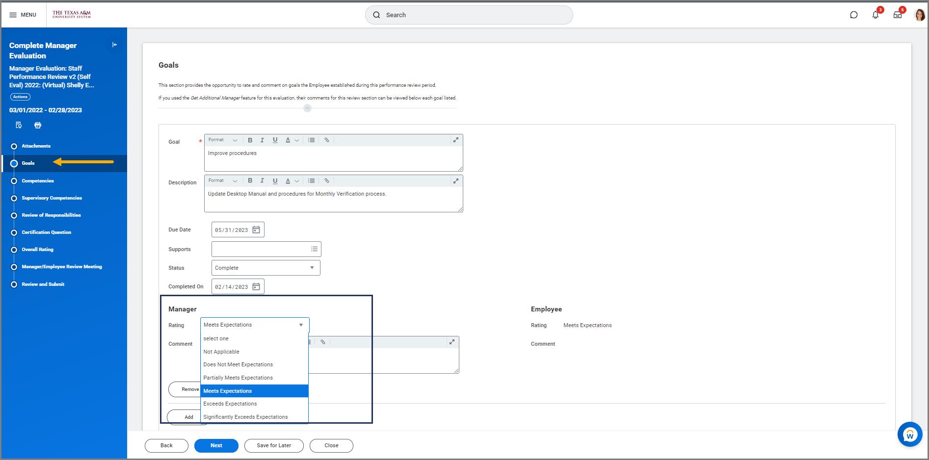Choose Partially Meets Expectations option
The image size is (929, 460).
pyautogui.click(x=238, y=378)
